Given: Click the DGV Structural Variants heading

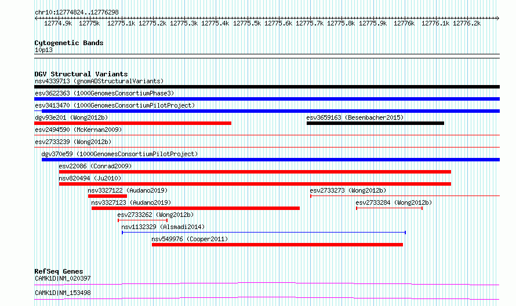Looking at the screenshot, I should pyautogui.click(x=81, y=74).
